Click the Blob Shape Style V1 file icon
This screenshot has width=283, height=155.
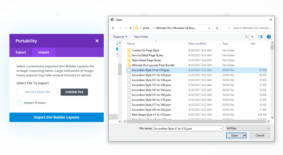(129, 115)
